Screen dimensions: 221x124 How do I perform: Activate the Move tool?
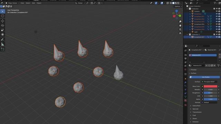[2, 21]
